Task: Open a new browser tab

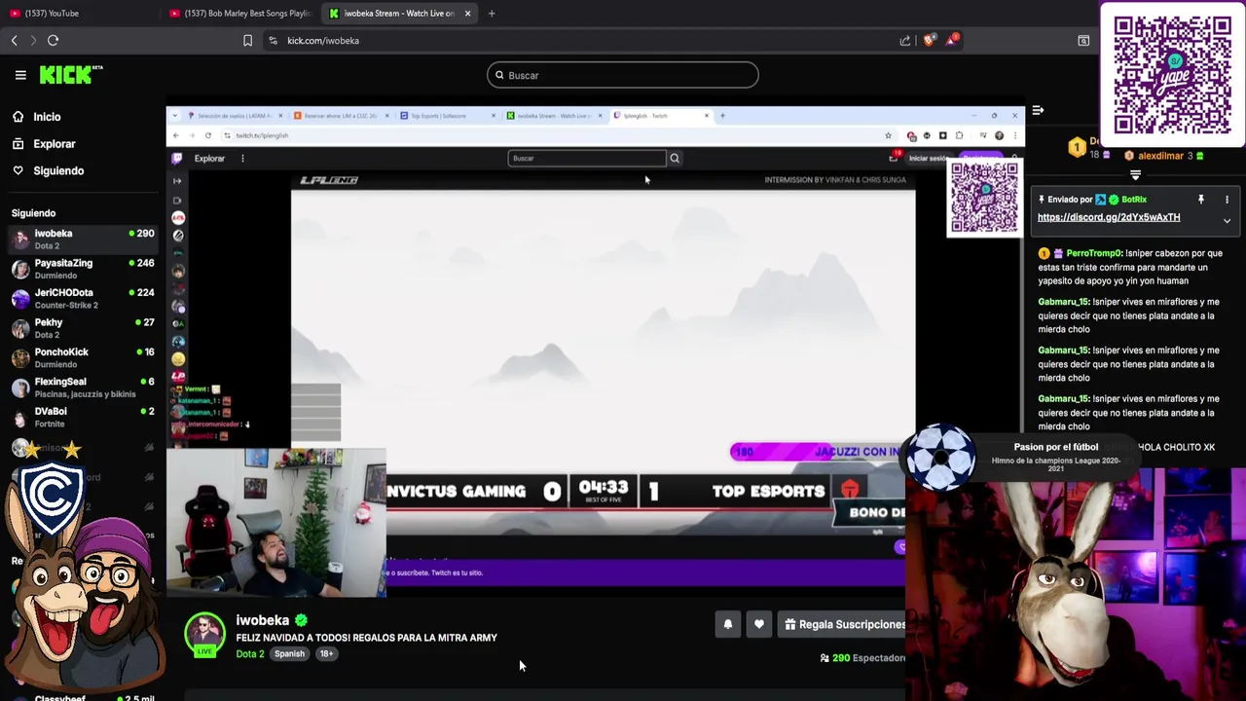Action: point(492,13)
